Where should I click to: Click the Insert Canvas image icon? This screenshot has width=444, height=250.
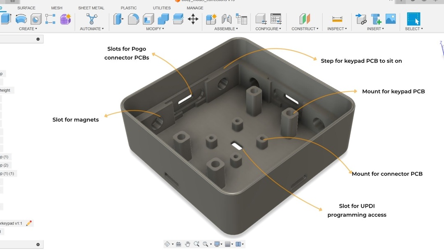[x=391, y=19]
